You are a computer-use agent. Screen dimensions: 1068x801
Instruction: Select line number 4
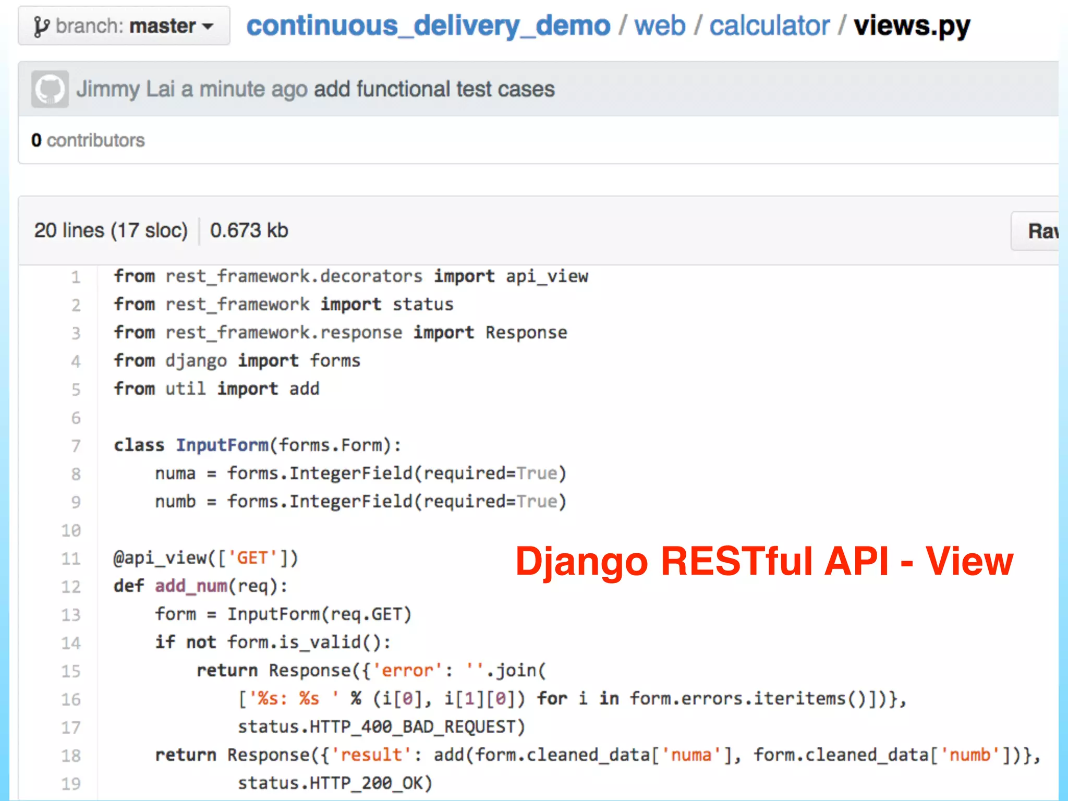point(76,361)
